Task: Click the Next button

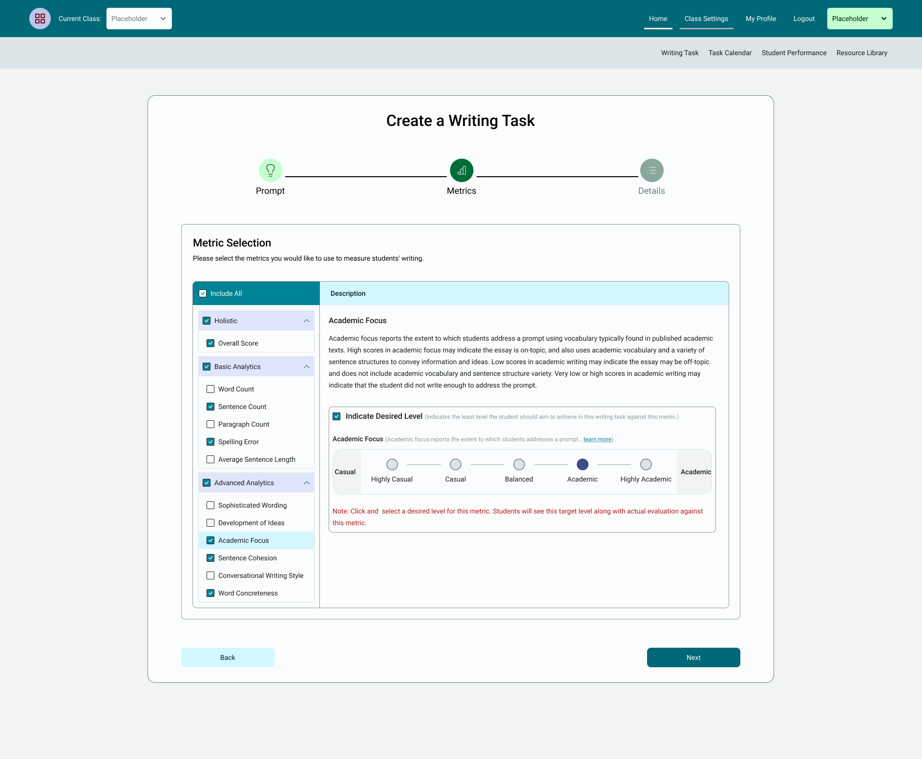Action: pyautogui.click(x=693, y=657)
